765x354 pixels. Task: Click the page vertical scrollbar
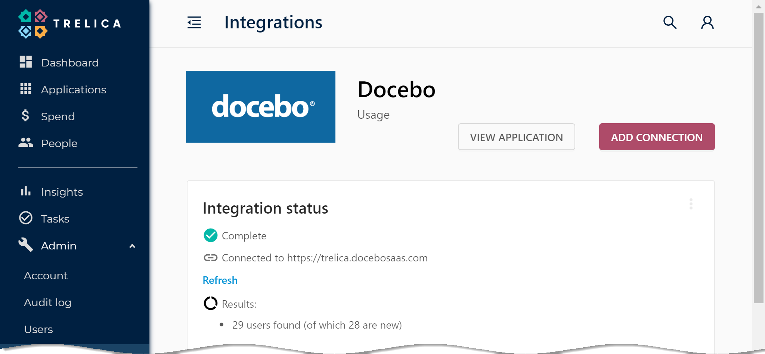(x=759, y=158)
